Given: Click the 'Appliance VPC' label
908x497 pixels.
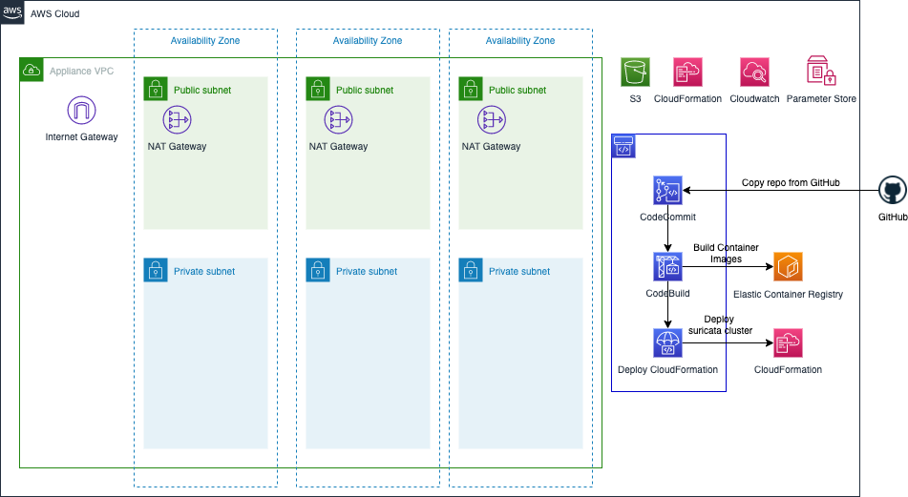Looking at the screenshot, I should [82, 71].
